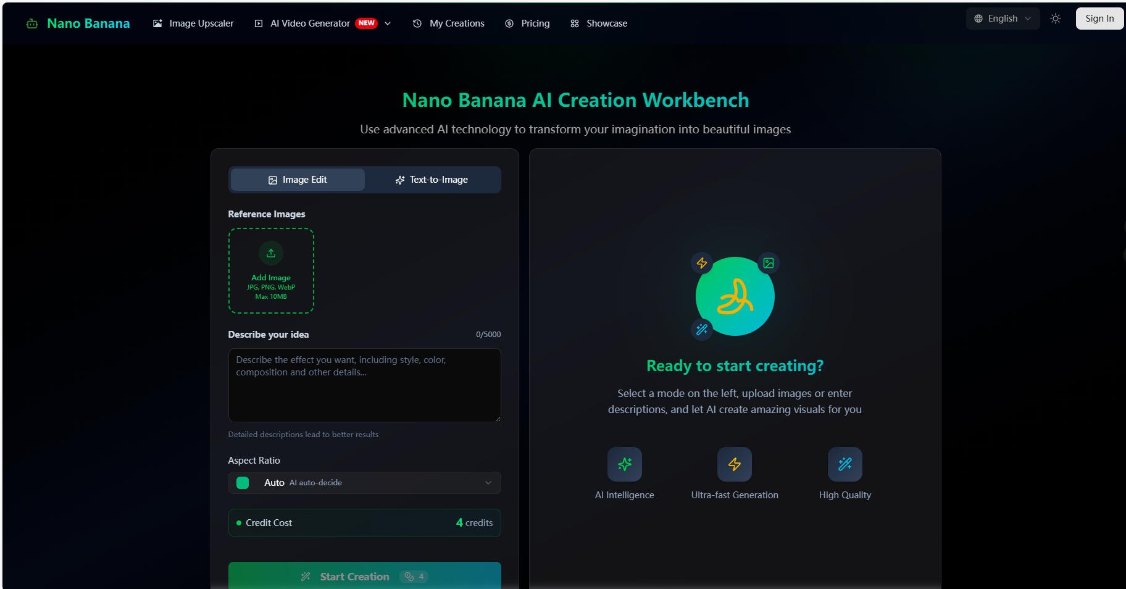This screenshot has height=589, width=1126.
Task: Click the lightning badge above banana logo
Action: (x=702, y=263)
